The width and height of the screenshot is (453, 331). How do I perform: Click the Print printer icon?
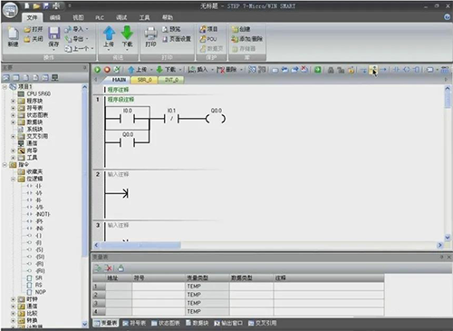[x=150, y=33]
